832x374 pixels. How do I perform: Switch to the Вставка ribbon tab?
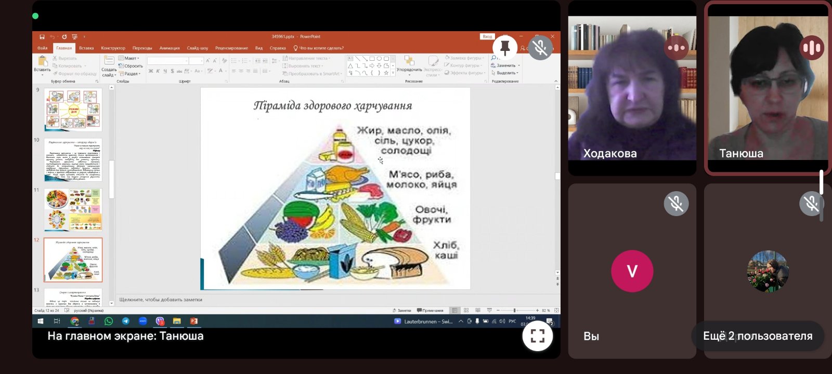(86, 48)
